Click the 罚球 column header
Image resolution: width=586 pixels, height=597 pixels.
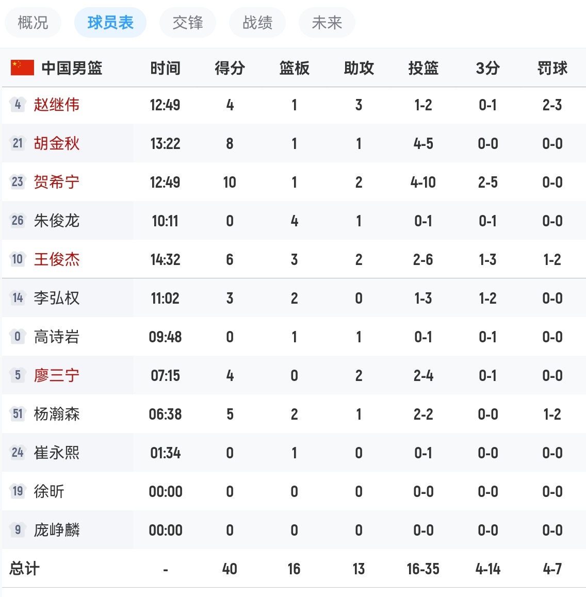[x=552, y=68]
